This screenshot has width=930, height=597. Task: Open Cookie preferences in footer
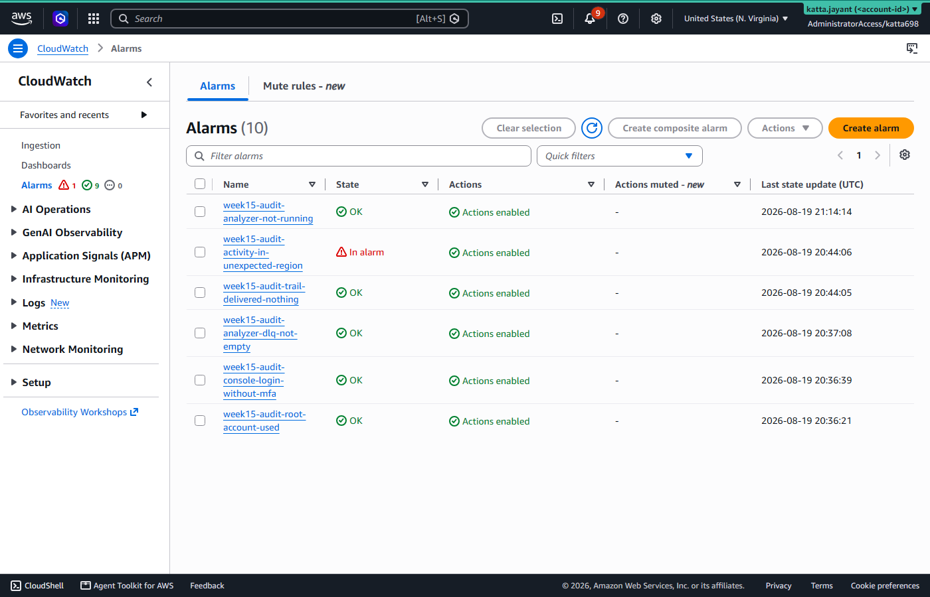click(x=885, y=586)
